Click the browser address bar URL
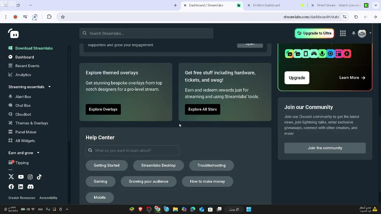Viewport: 381px width, 214px height. click(x=311, y=17)
